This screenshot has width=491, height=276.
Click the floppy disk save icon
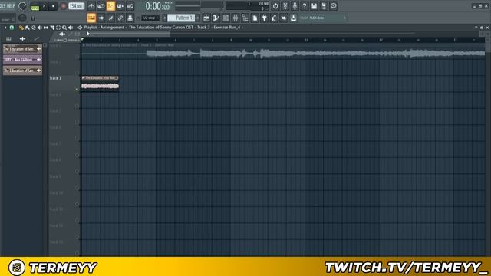point(314,6)
